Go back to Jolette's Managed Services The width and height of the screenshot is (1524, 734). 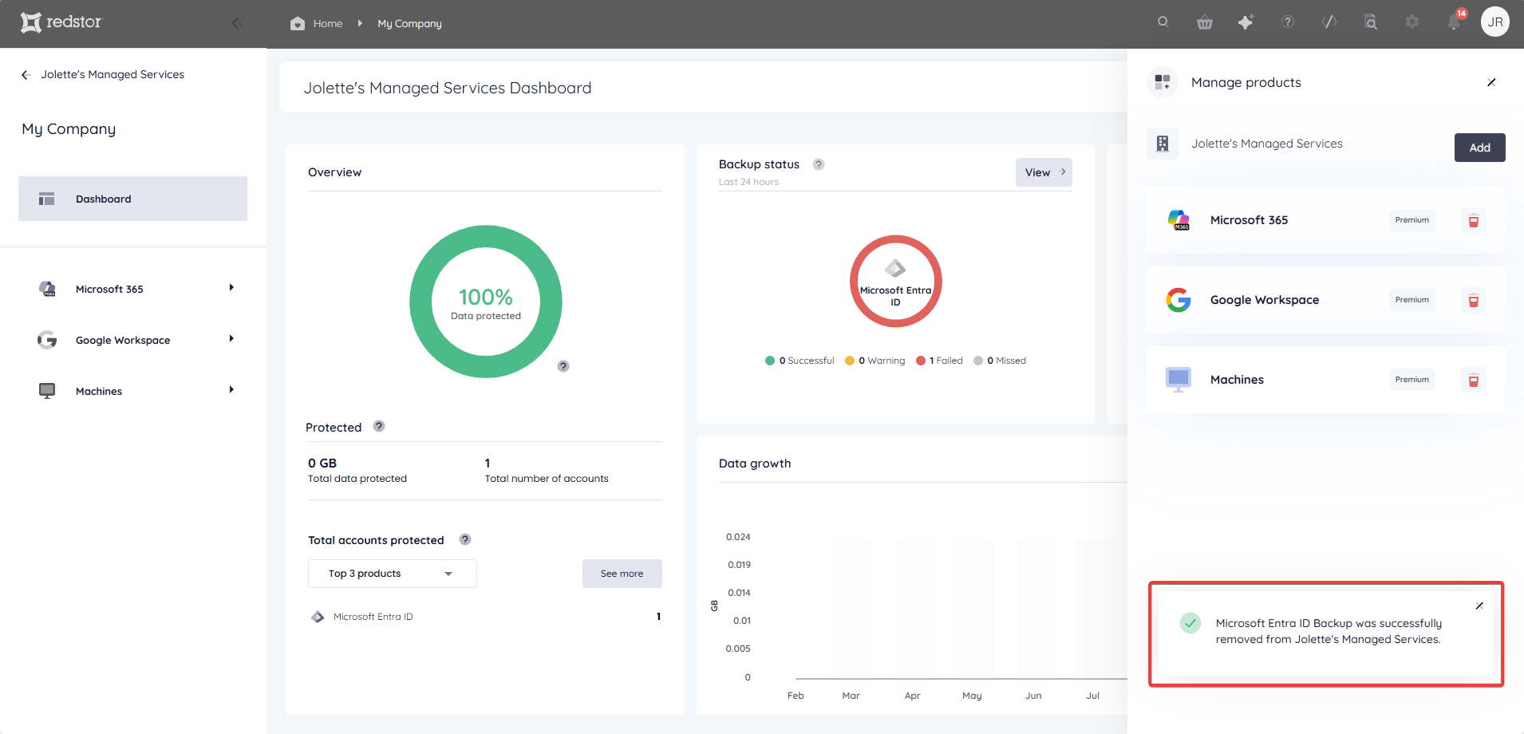click(x=103, y=74)
